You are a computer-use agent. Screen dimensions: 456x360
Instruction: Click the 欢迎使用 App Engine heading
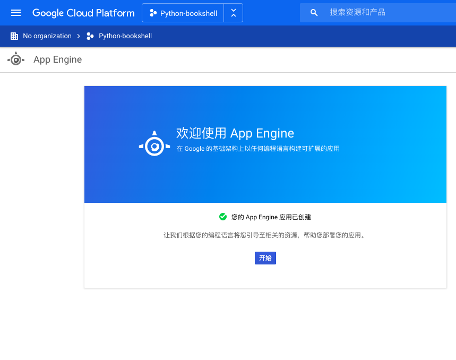pos(235,133)
